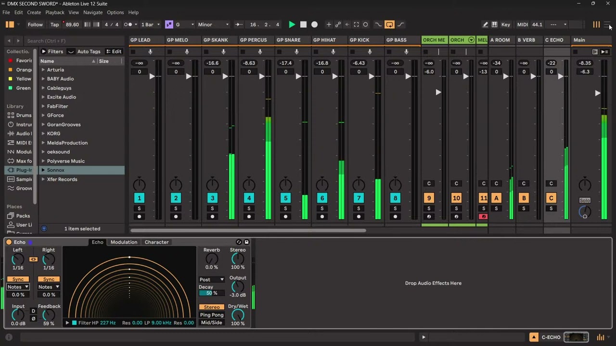Image resolution: width=616 pixels, height=346 pixels.
Task: Click the browser Edit button
Action: point(114,51)
